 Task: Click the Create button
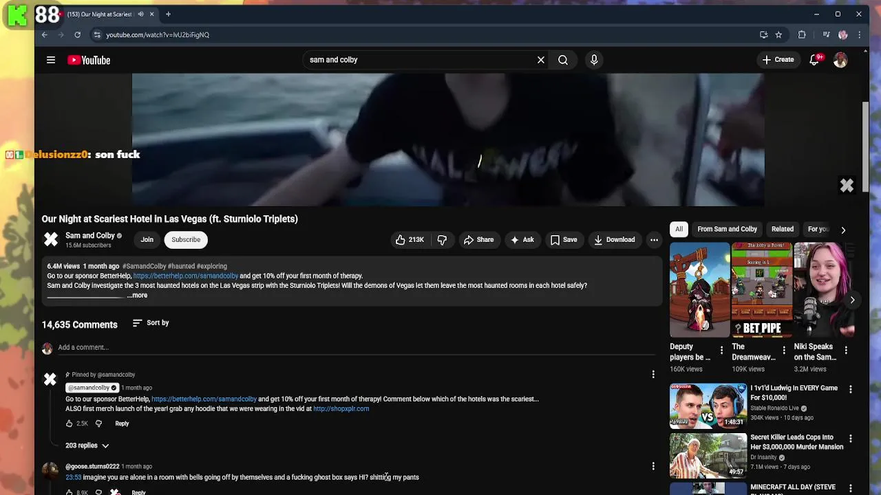click(x=778, y=60)
